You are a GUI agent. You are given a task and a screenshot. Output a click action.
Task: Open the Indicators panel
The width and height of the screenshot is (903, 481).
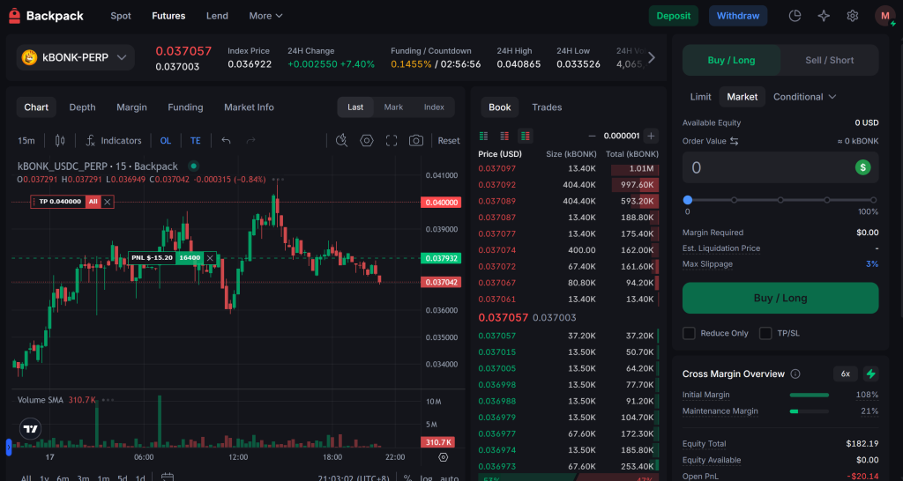click(x=114, y=140)
